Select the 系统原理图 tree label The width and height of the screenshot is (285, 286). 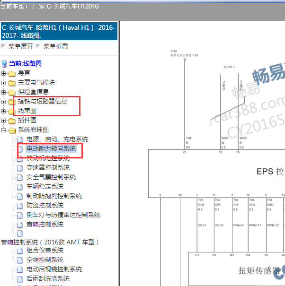tap(33, 130)
